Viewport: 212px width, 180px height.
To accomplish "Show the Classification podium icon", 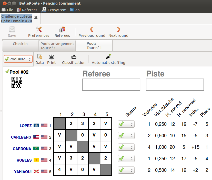I will pos(74,57).
